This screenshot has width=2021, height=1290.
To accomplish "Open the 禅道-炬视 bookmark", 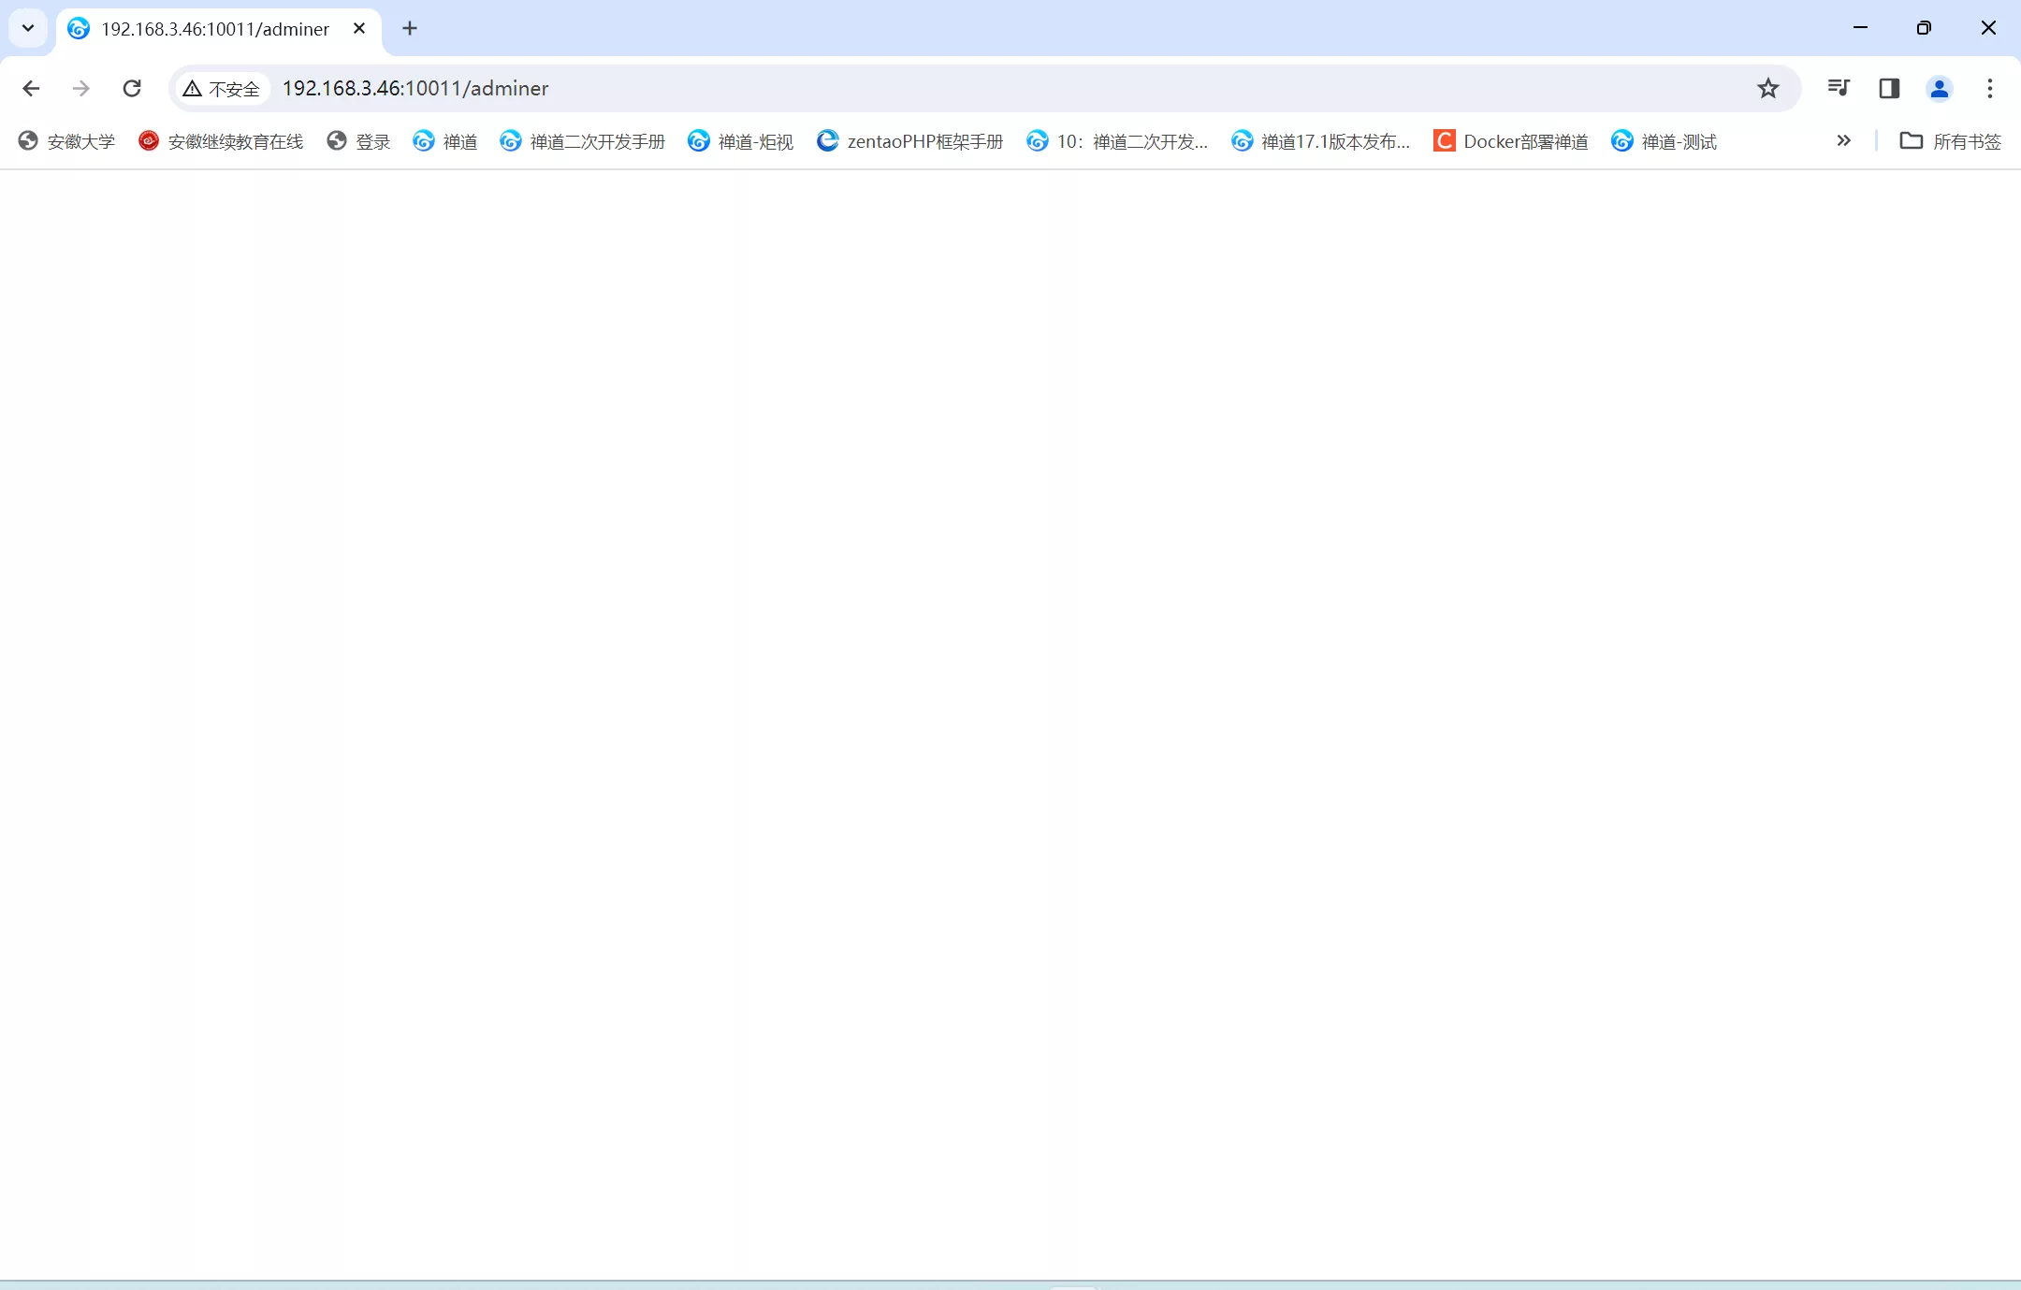I will pos(741,141).
